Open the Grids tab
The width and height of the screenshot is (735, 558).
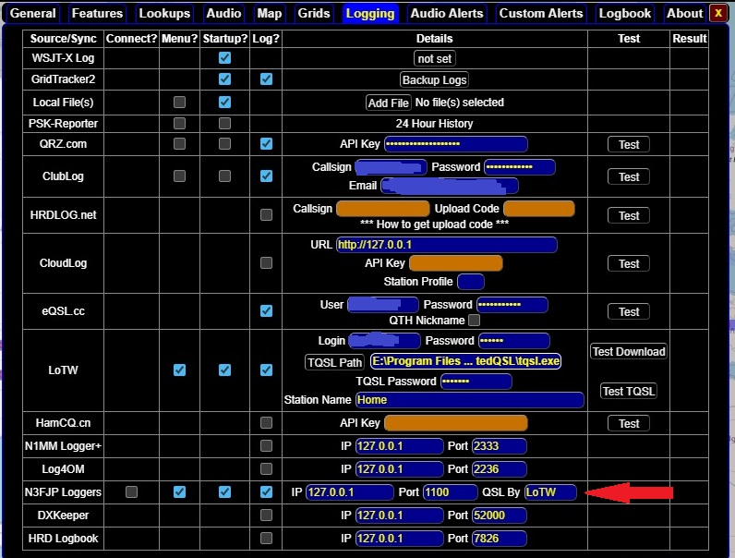pos(314,13)
